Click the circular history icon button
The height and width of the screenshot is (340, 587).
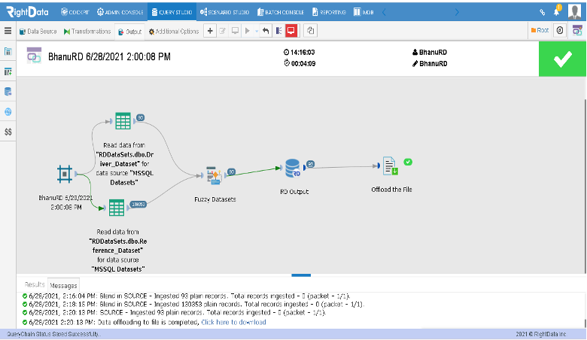(x=560, y=30)
